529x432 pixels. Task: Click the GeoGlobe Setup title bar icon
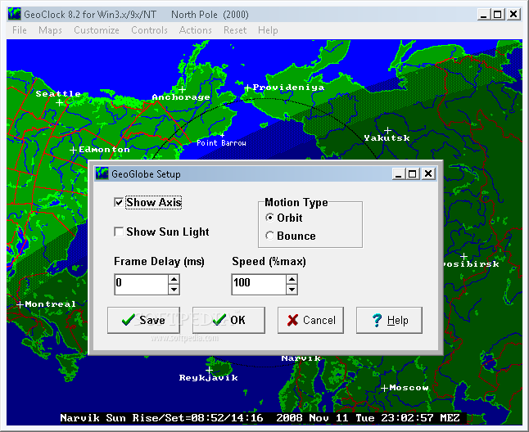point(102,174)
